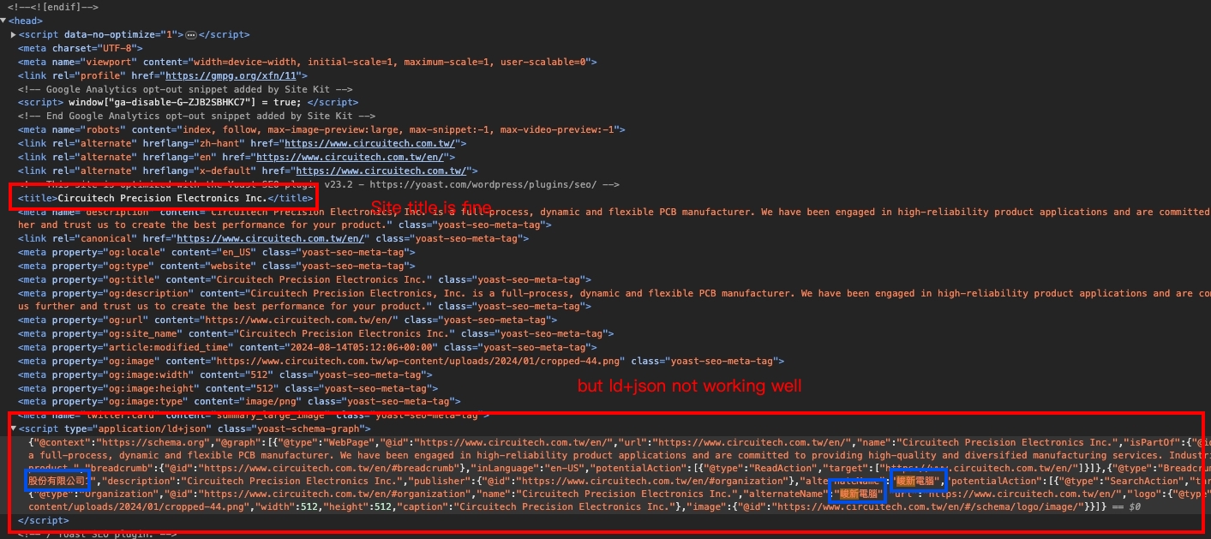1211x539 pixels.
Task: Select the meta robots element line
Action: click(321, 130)
